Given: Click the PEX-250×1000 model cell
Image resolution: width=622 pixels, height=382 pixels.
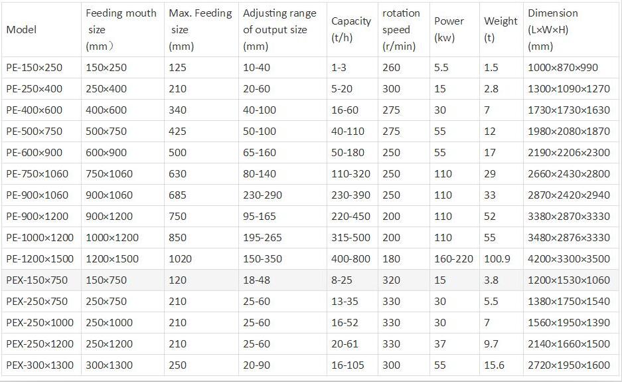Looking at the screenshot, I should (x=41, y=322).
